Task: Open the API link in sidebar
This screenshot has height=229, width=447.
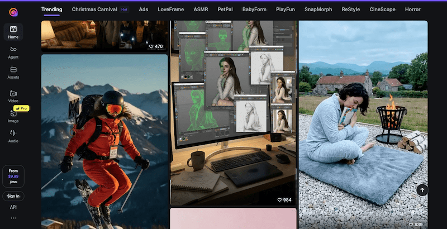Action: [13, 207]
